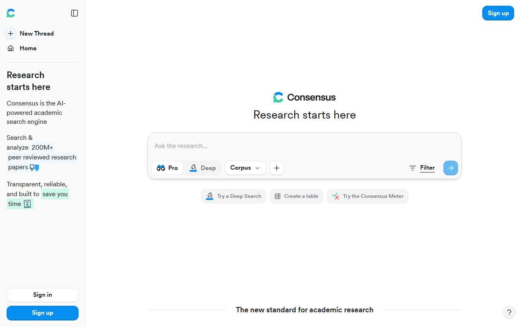Focus the Ask the research input field
This screenshot has width=524, height=327.
tap(305, 146)
